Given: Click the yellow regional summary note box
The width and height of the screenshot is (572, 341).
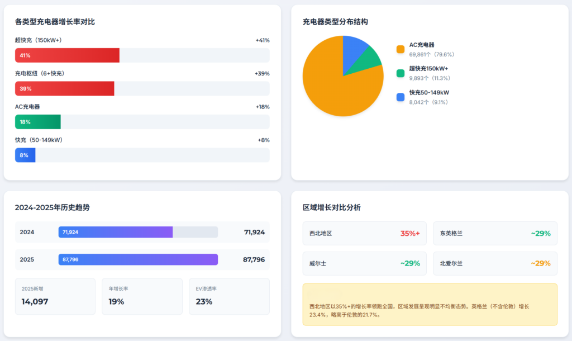Looking at the screenshot, I should point(430,305).
